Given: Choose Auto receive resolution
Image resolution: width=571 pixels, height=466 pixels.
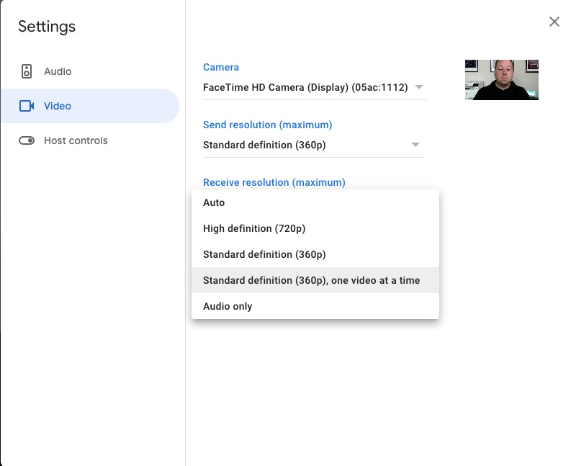Looking at the screenshot, I should click(x=315, y=202).
